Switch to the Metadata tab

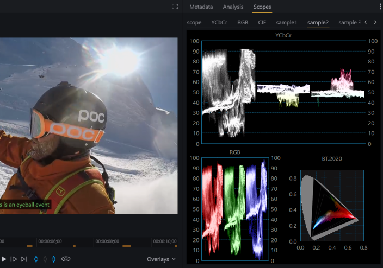201,7
